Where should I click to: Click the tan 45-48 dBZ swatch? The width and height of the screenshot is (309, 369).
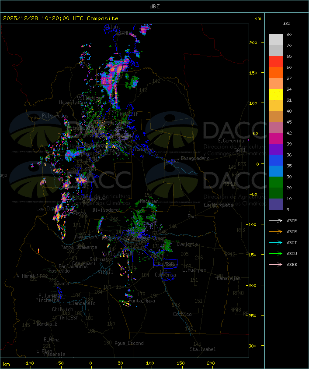click(276, 116)
